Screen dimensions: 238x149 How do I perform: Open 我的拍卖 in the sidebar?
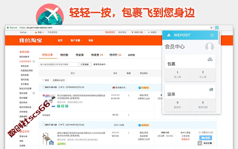pos(25,66)
